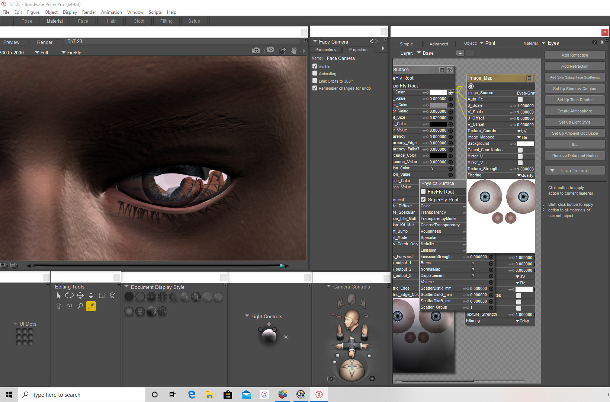Check Limit Orbits to 360° option
Viewport: 610px width, 402px height.
pyautogui.click(x=315, y=81)
